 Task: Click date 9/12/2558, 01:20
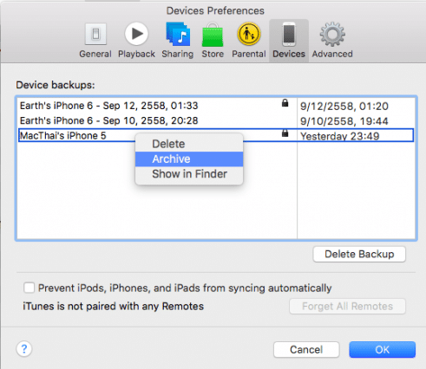click(344, 107)
